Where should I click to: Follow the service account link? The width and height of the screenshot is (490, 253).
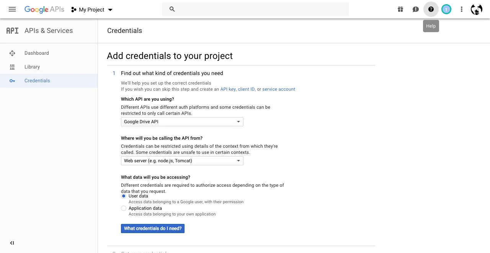pos(279,89)
